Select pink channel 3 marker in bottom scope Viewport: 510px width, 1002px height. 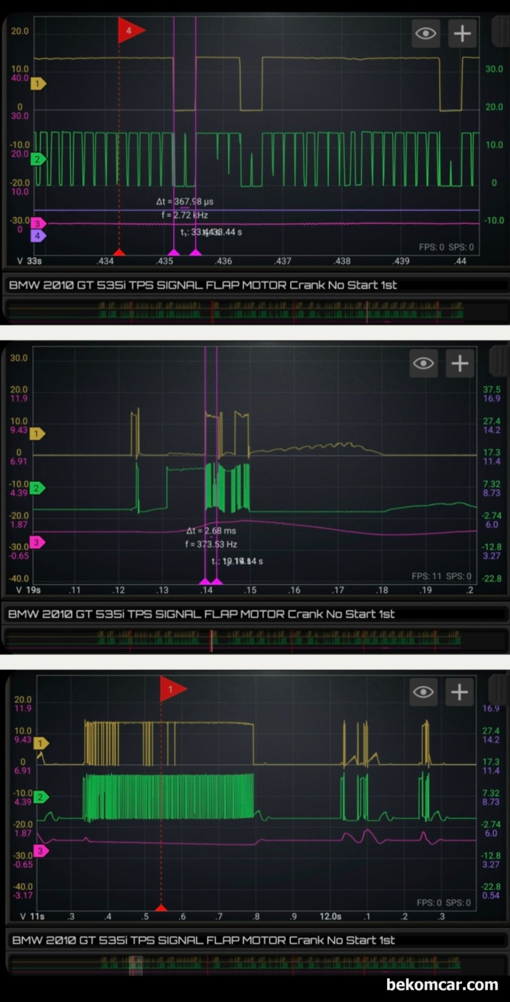[41, 851]
